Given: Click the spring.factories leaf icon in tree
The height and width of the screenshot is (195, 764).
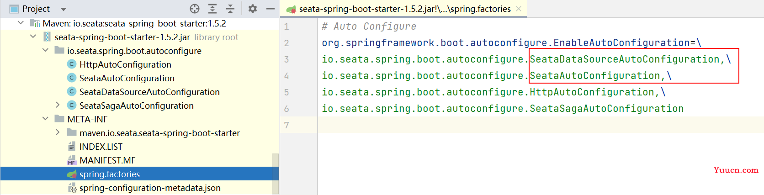Looking at the screenshot, I should 72,174.
